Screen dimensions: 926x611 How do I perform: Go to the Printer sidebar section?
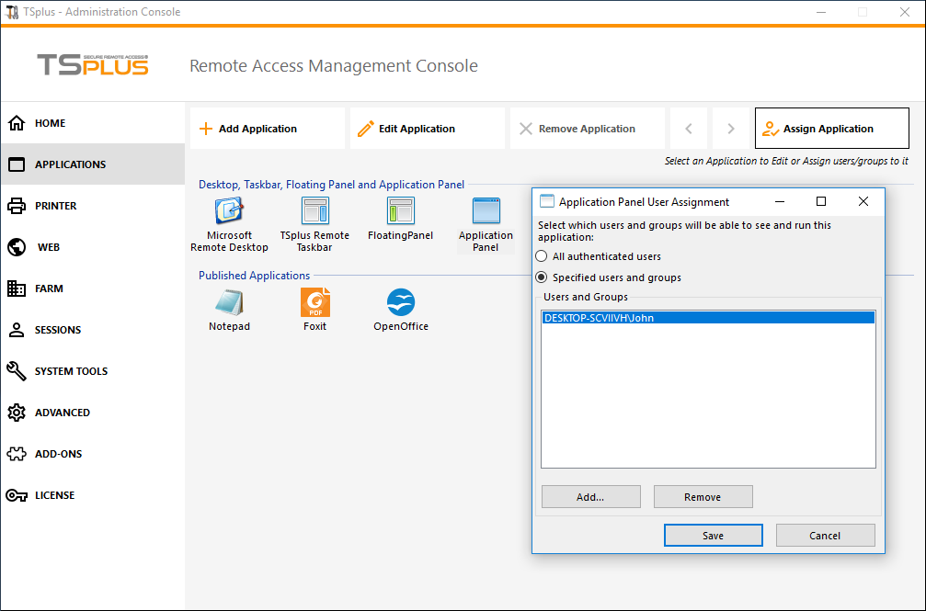[x=55, y=206]
